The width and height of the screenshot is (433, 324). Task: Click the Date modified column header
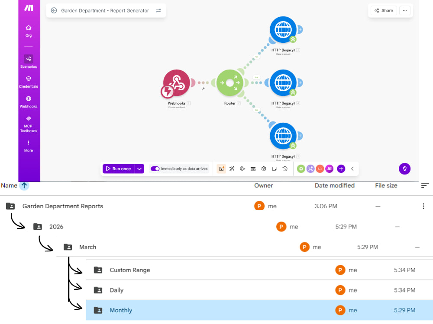(x=334, y=185)
